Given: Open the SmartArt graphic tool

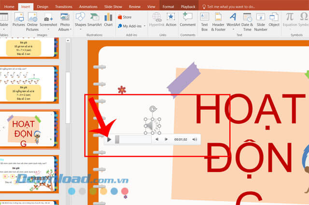Looking at the screenshot, I should point(95,20).
